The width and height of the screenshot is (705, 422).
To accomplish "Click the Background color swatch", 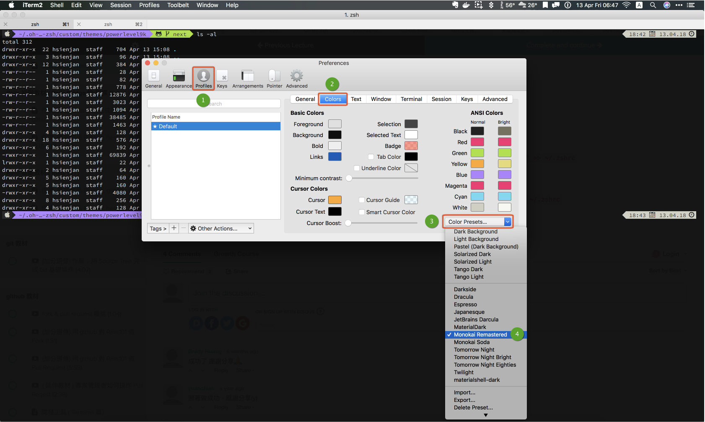I will tap(334, 135).
